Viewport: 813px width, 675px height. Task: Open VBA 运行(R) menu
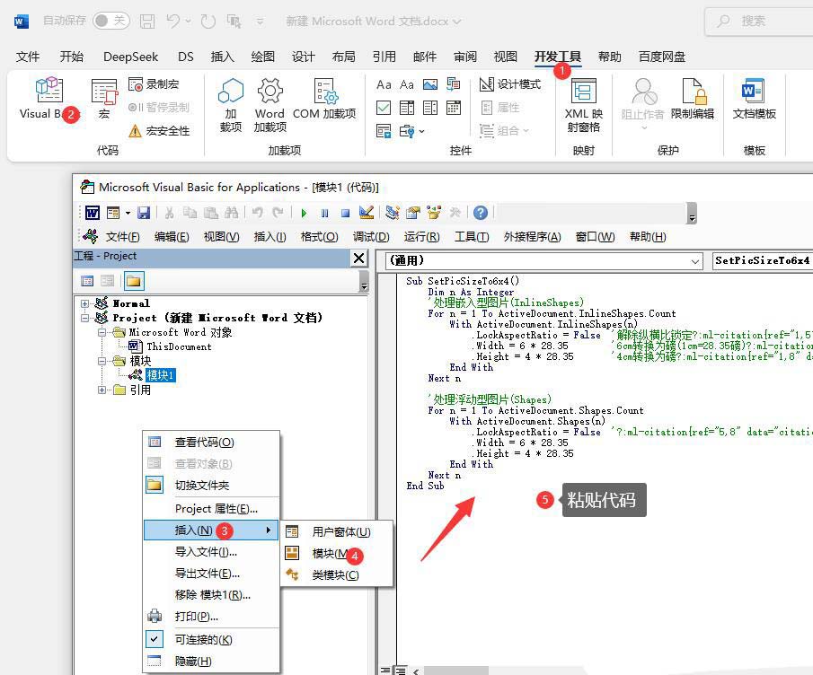[x=421, y=237]
